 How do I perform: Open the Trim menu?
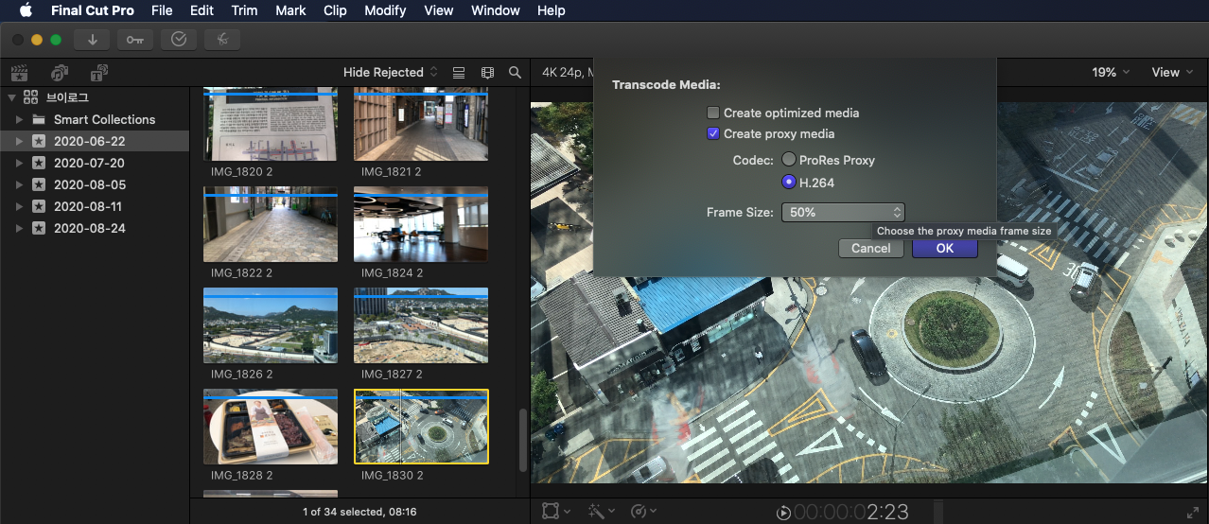tap(244, 10)
